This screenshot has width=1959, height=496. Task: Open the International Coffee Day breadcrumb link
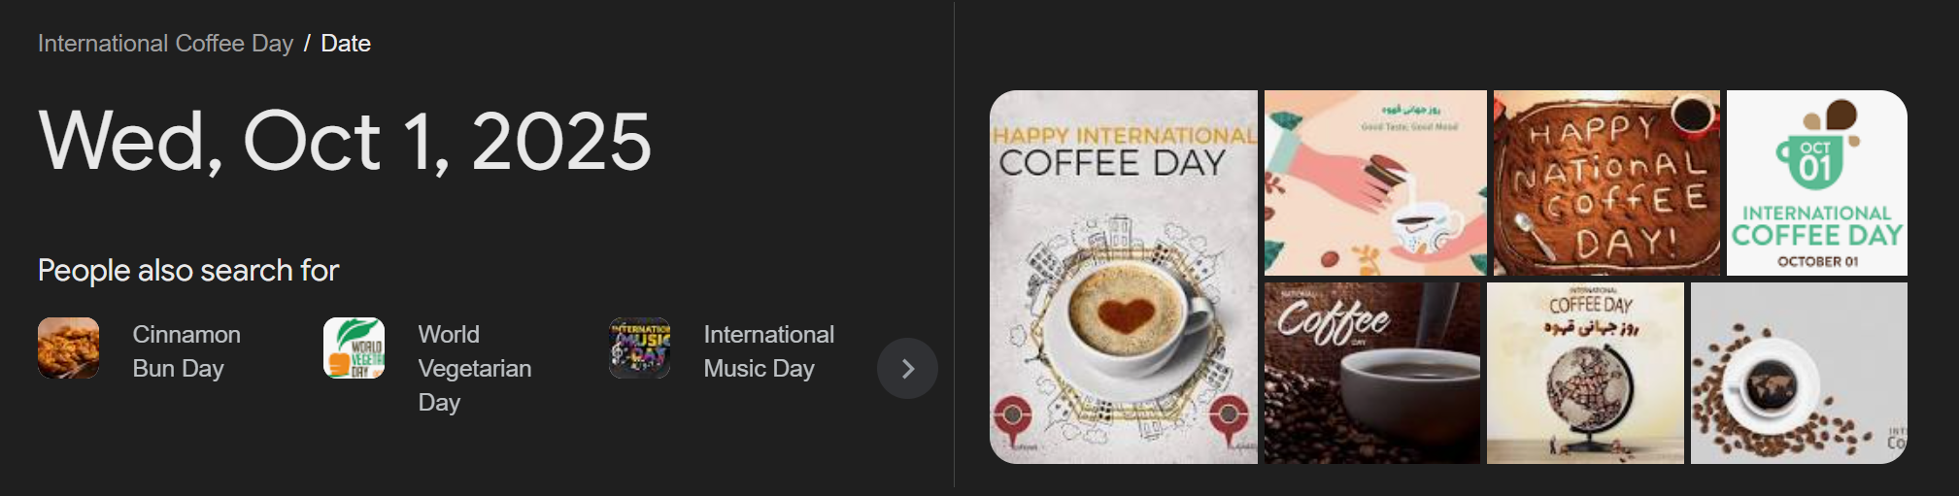[165, 44]
